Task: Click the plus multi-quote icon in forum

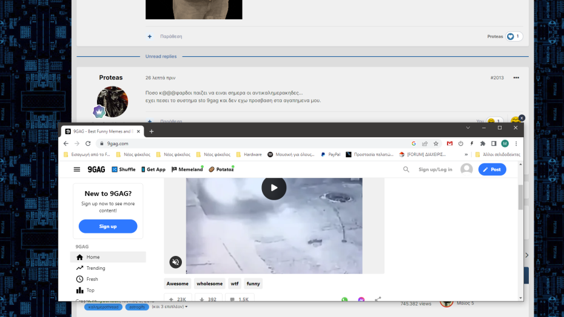Action: (150, 36)
